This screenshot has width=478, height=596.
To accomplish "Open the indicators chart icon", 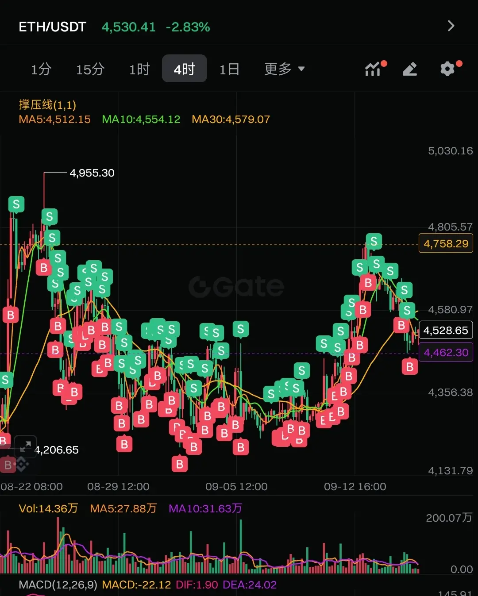I will coord(373,69).
